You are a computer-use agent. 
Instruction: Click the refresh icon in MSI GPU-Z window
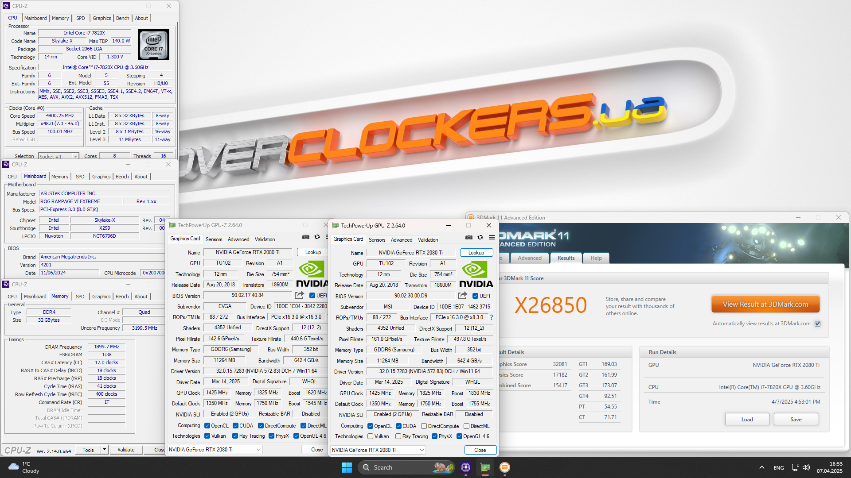tap(480, 238)
